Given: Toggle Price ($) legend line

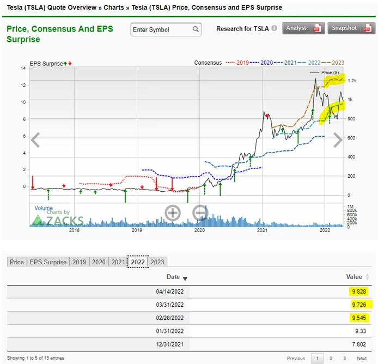Looking at the screenshot, I should pyautogui.click(x=325, y=72).
